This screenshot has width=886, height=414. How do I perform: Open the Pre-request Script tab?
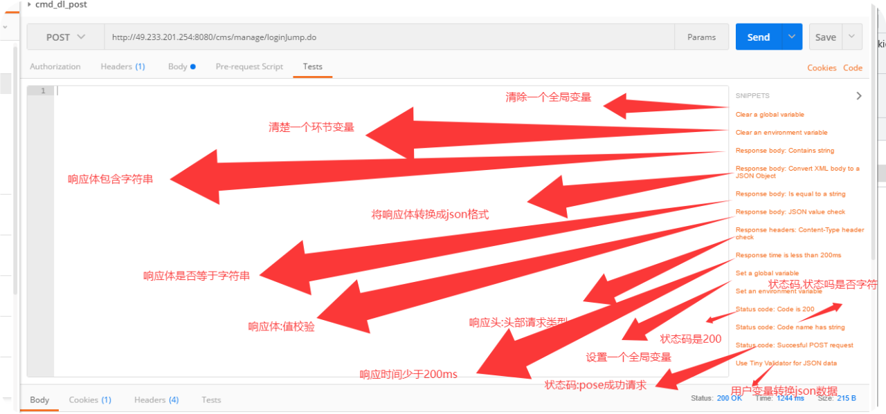click(x=249, y=67)
